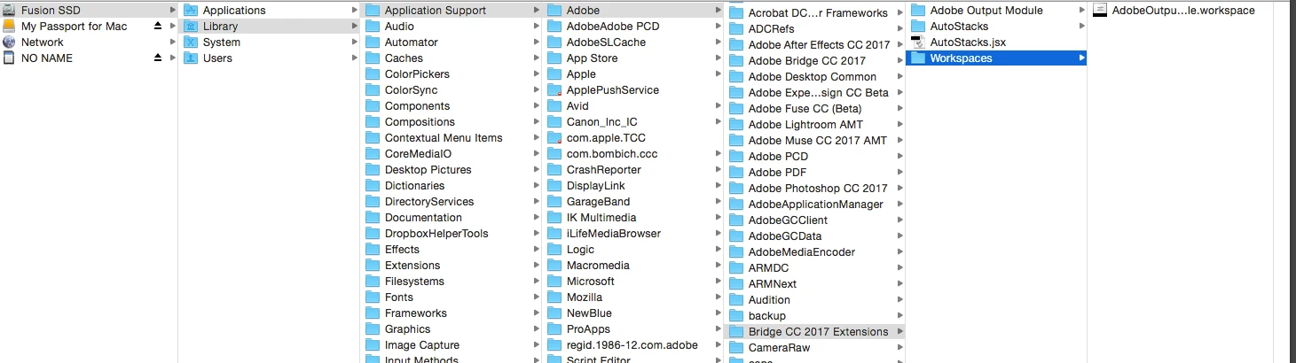
Task: Expand arrow beside Workspaces folder
Action: (1081, 58)
